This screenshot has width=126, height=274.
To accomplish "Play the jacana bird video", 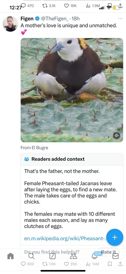I will (72, 90).
